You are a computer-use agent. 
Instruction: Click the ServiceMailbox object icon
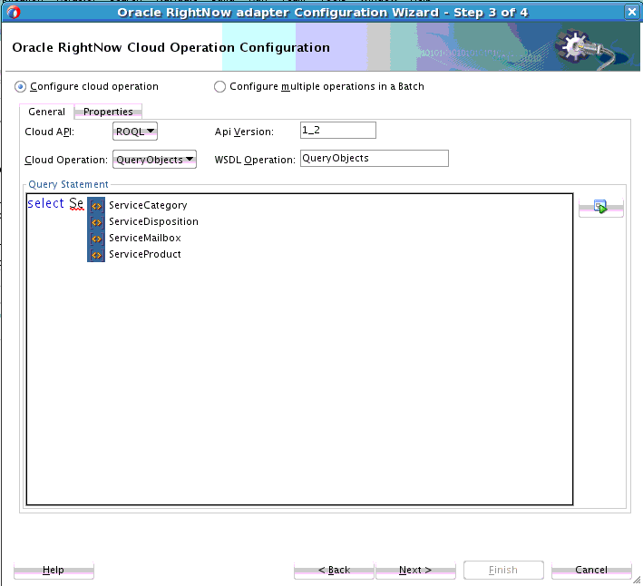point(96,239)
